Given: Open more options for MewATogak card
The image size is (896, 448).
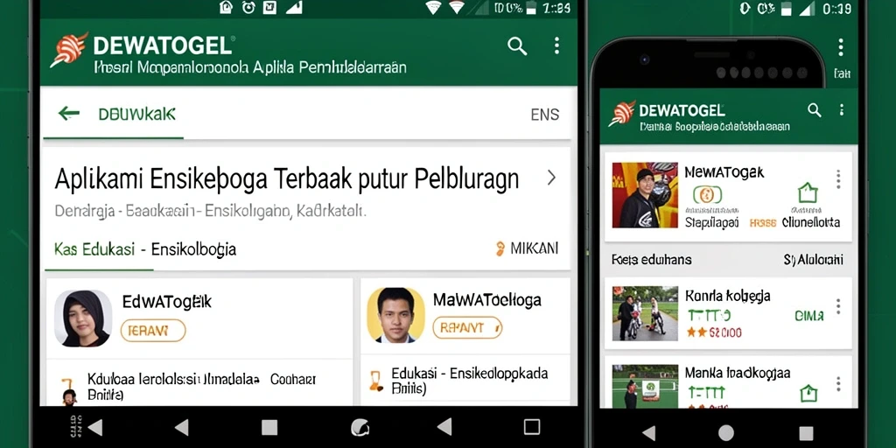Looking at the screenshot, I should pos(838,179).
